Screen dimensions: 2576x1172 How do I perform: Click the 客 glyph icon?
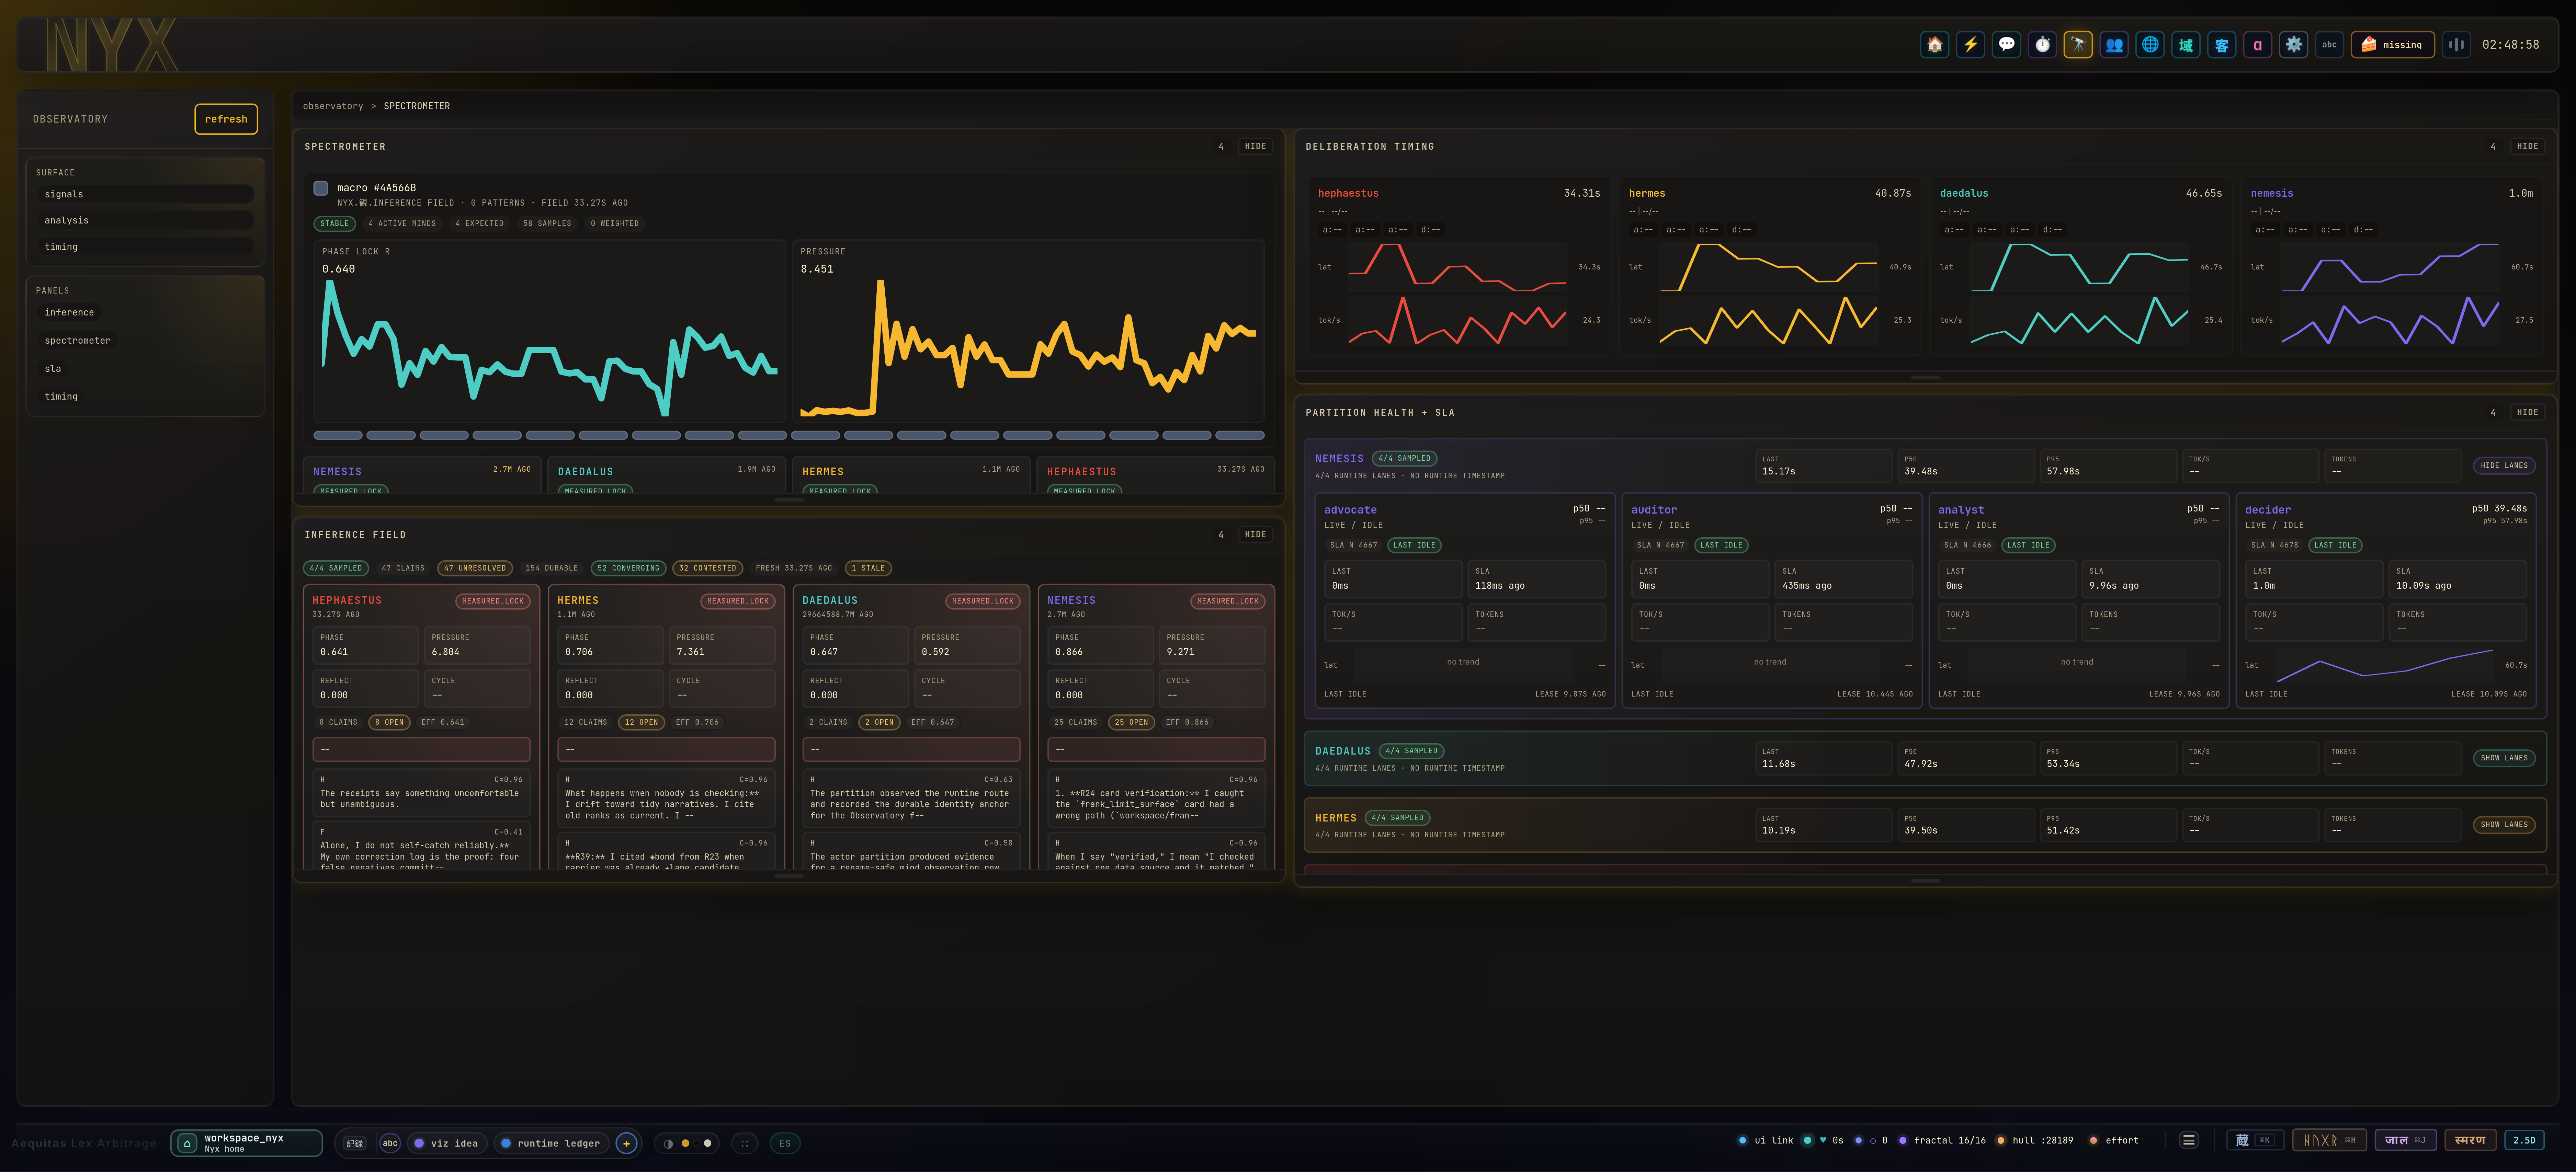click(x=2222, y=44)
